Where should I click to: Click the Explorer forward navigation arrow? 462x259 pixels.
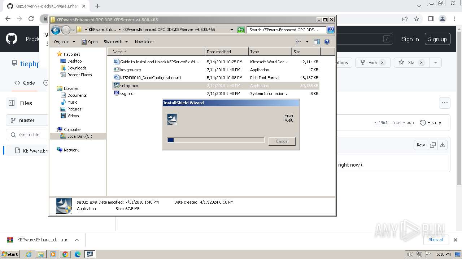[x=66, y=30]
